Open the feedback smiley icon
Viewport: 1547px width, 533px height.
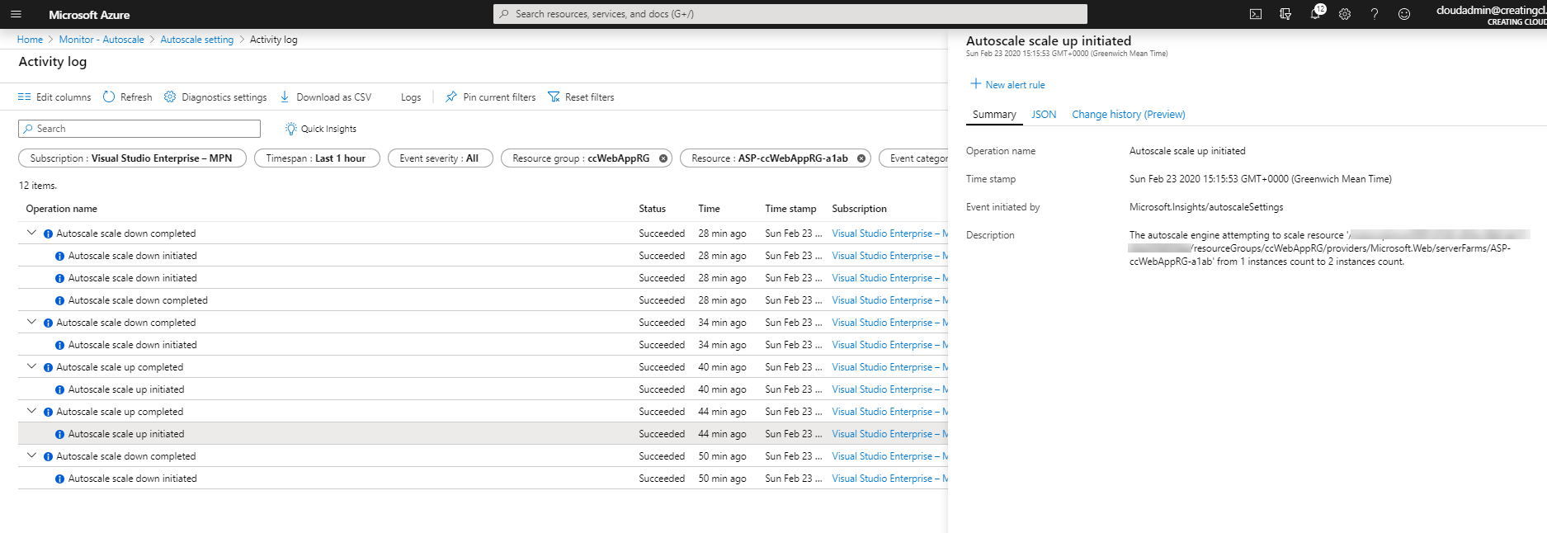[x=1404, y=14]
